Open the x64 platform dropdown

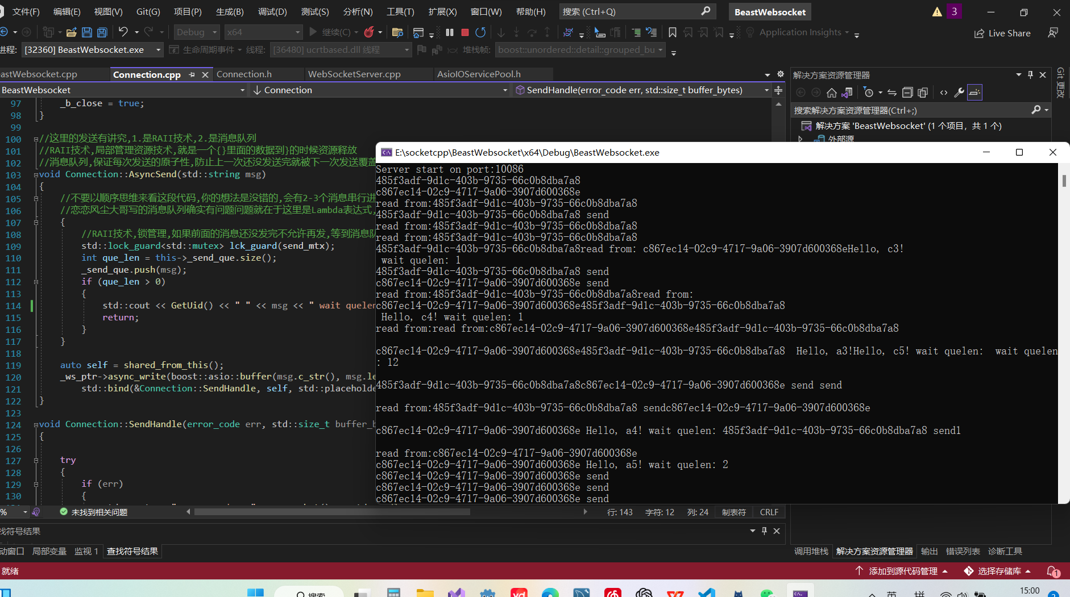(x=263, y=32)
